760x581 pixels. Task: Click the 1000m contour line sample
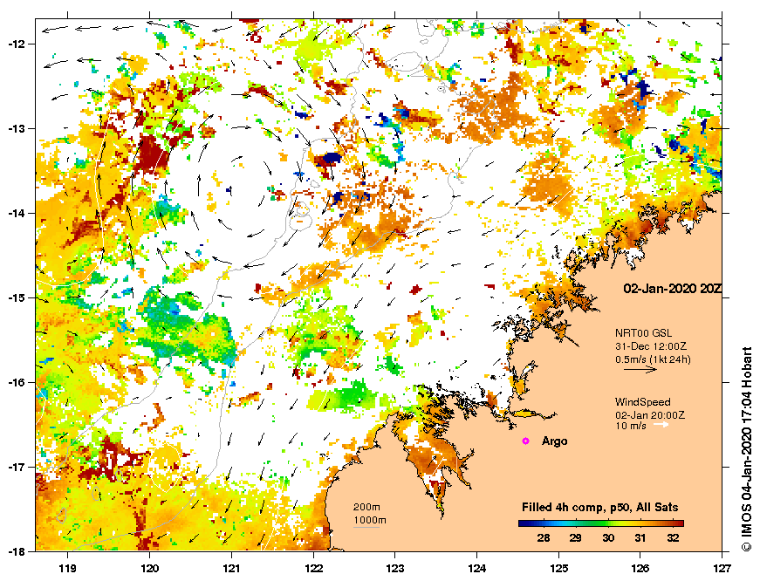pyautogui.click(x=366, y=527)
